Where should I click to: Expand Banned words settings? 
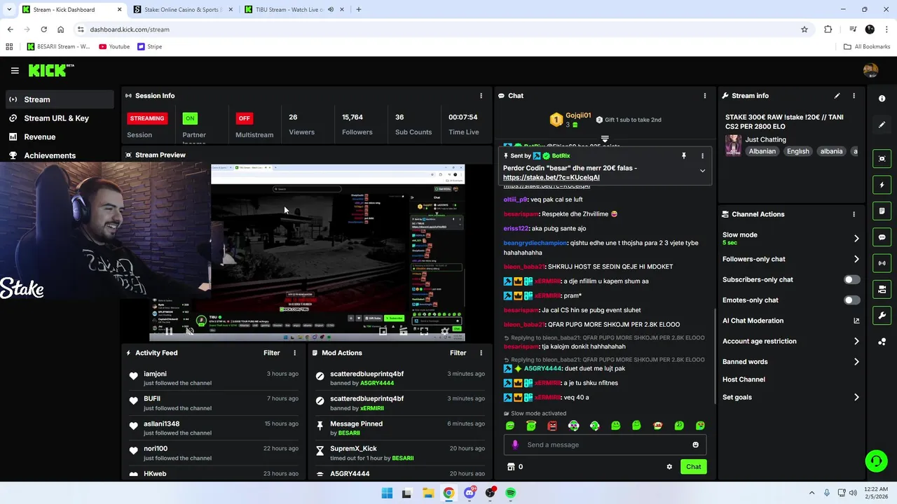(x=856, y=362)
